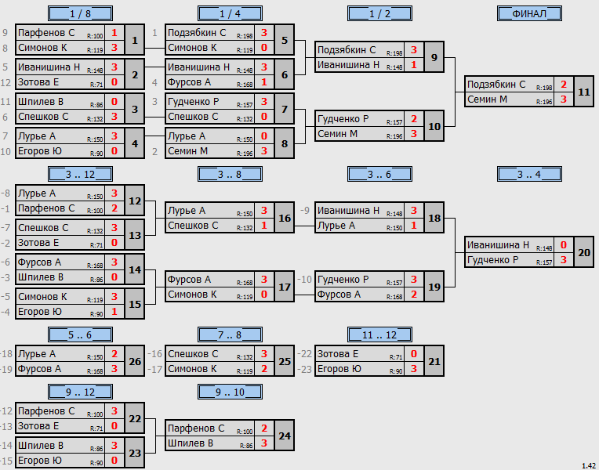
Task: Click 'Иванишина Н' in match 20
Action: coord(498,244)
